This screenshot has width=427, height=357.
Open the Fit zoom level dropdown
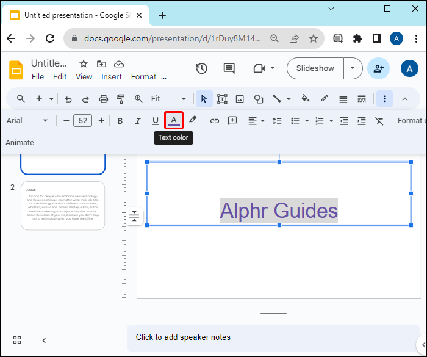tap(168, 99)
